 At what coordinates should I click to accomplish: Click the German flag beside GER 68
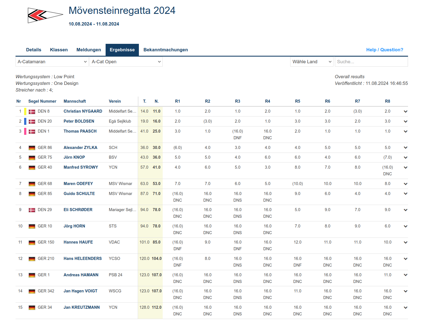32,184
